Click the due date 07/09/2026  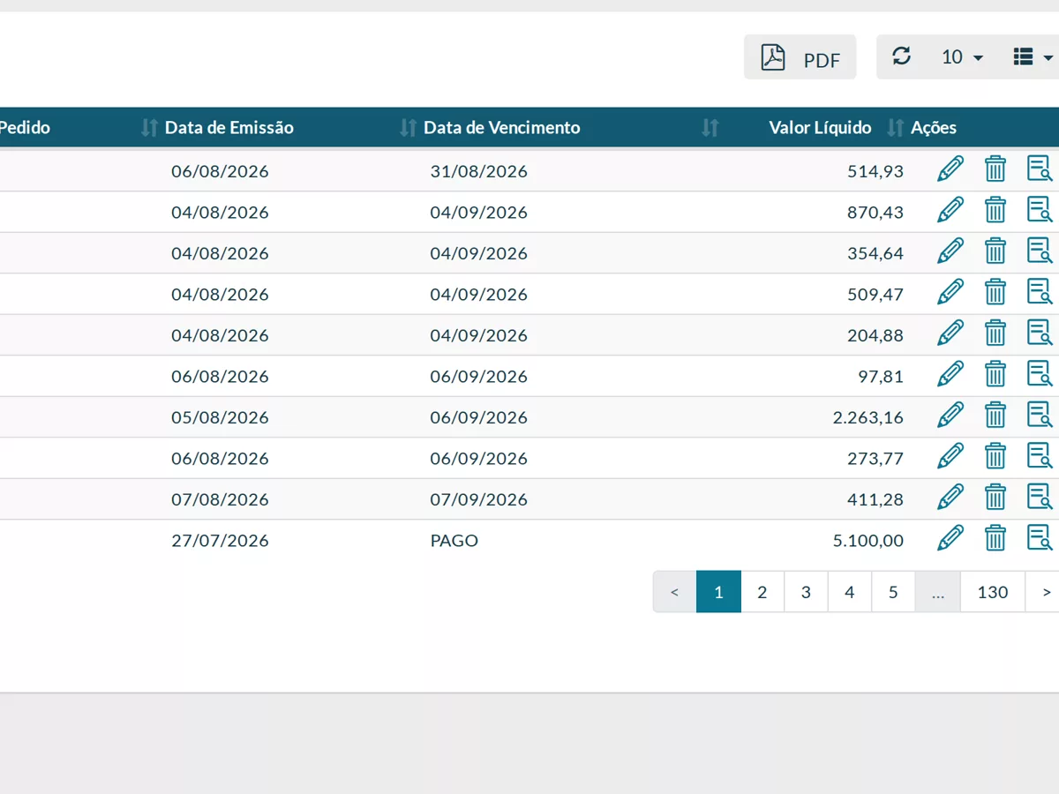pos(479,499)
